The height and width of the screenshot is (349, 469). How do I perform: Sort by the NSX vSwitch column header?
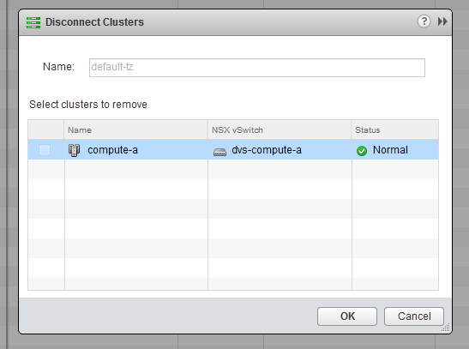(x=280, y=129)
